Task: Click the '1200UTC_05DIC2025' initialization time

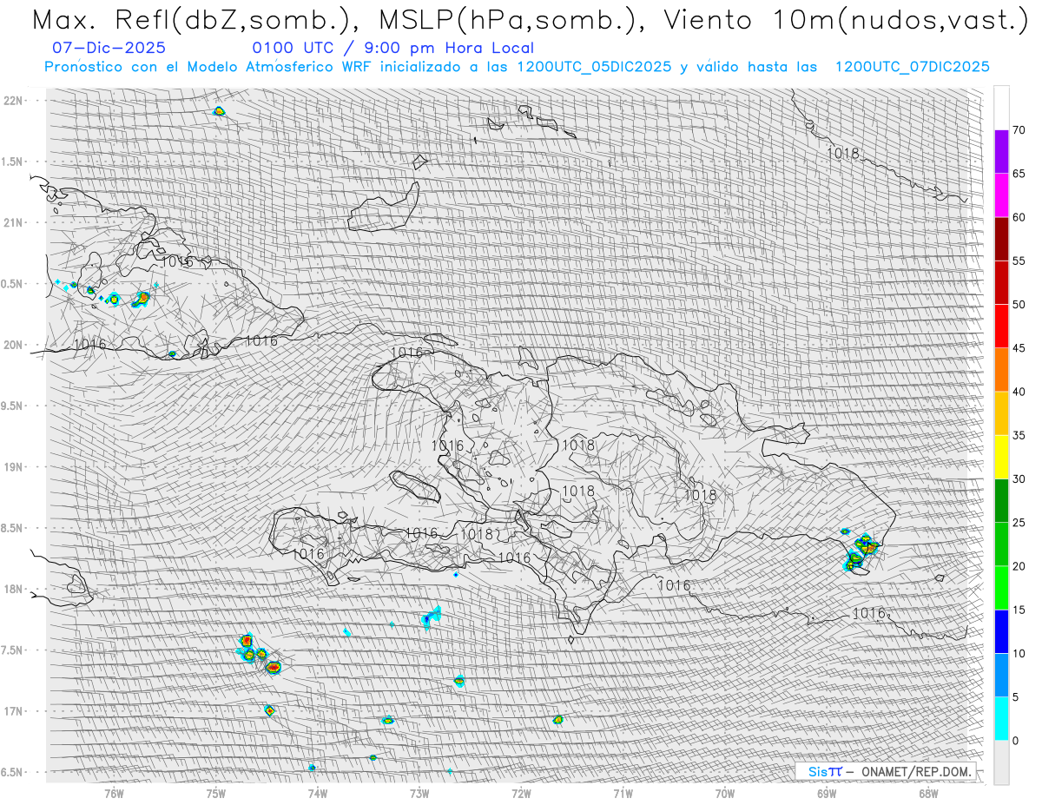Action: pos(594,67)
